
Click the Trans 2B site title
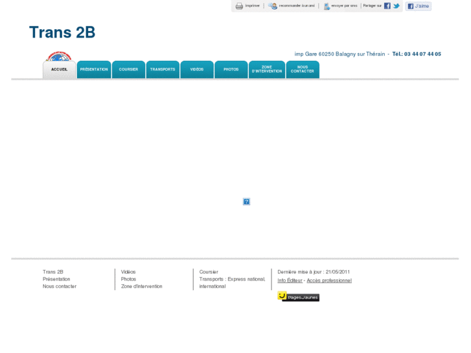coord(62,32)
